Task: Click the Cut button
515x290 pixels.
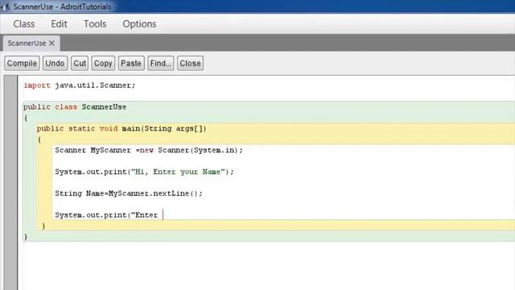Action: [80, 63]
